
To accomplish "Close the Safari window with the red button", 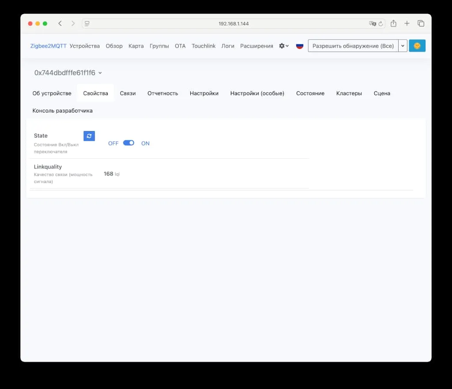I will point(30,24).
